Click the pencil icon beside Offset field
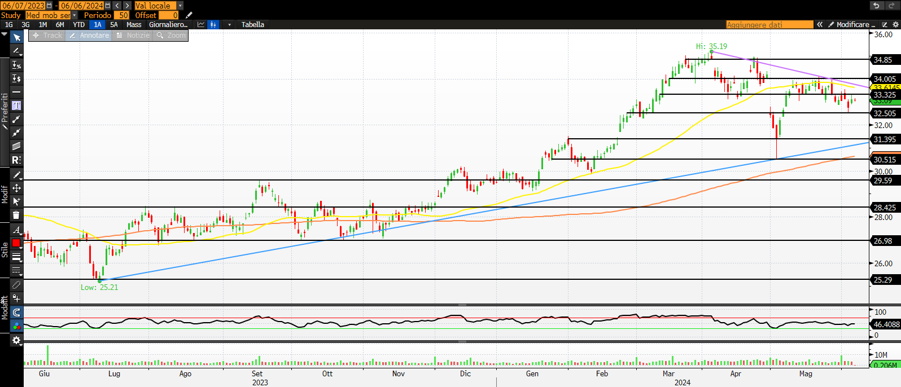 pos(189,15)
